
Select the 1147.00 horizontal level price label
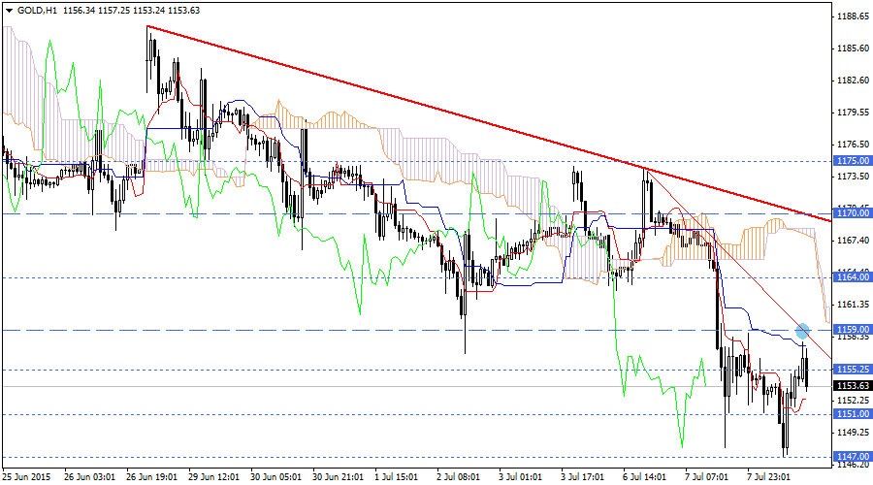click(x=853, y=457)
